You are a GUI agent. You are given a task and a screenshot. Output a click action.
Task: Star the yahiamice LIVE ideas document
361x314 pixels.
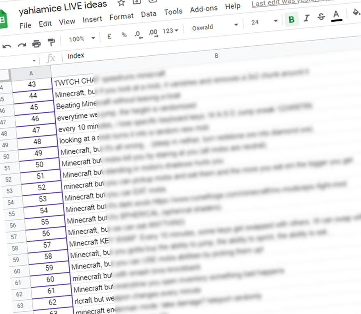click(x=121, y=3)
